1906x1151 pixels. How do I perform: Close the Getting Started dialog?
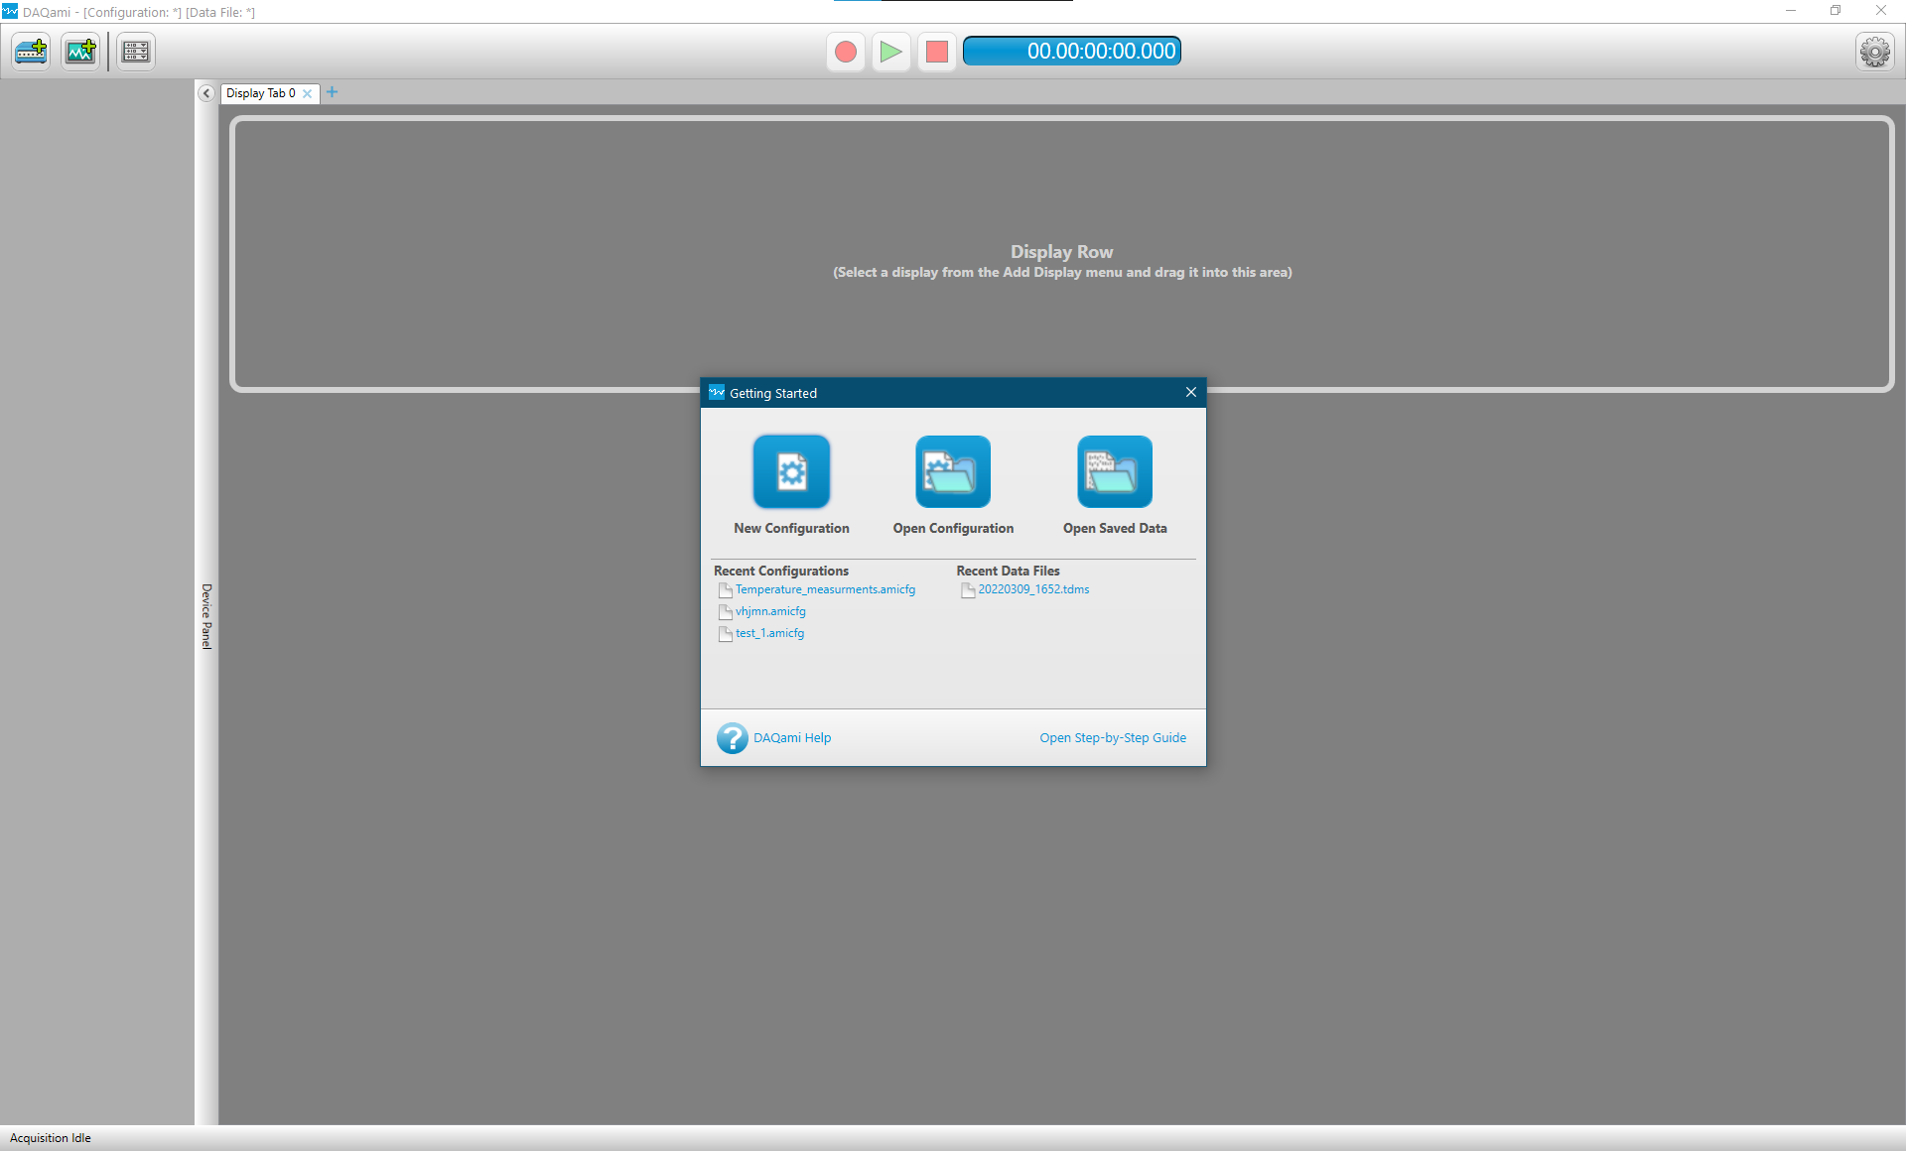1191,393
